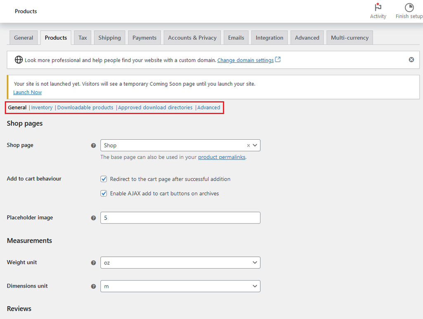This screenshot has width=423, height=319.
Task: Click help icon beside Shop page
Action: tap(93, 145)
